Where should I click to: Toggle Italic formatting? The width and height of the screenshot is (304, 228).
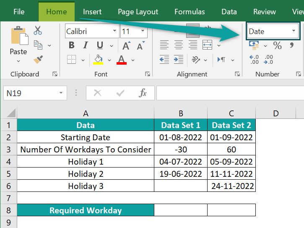coord(86,45)
